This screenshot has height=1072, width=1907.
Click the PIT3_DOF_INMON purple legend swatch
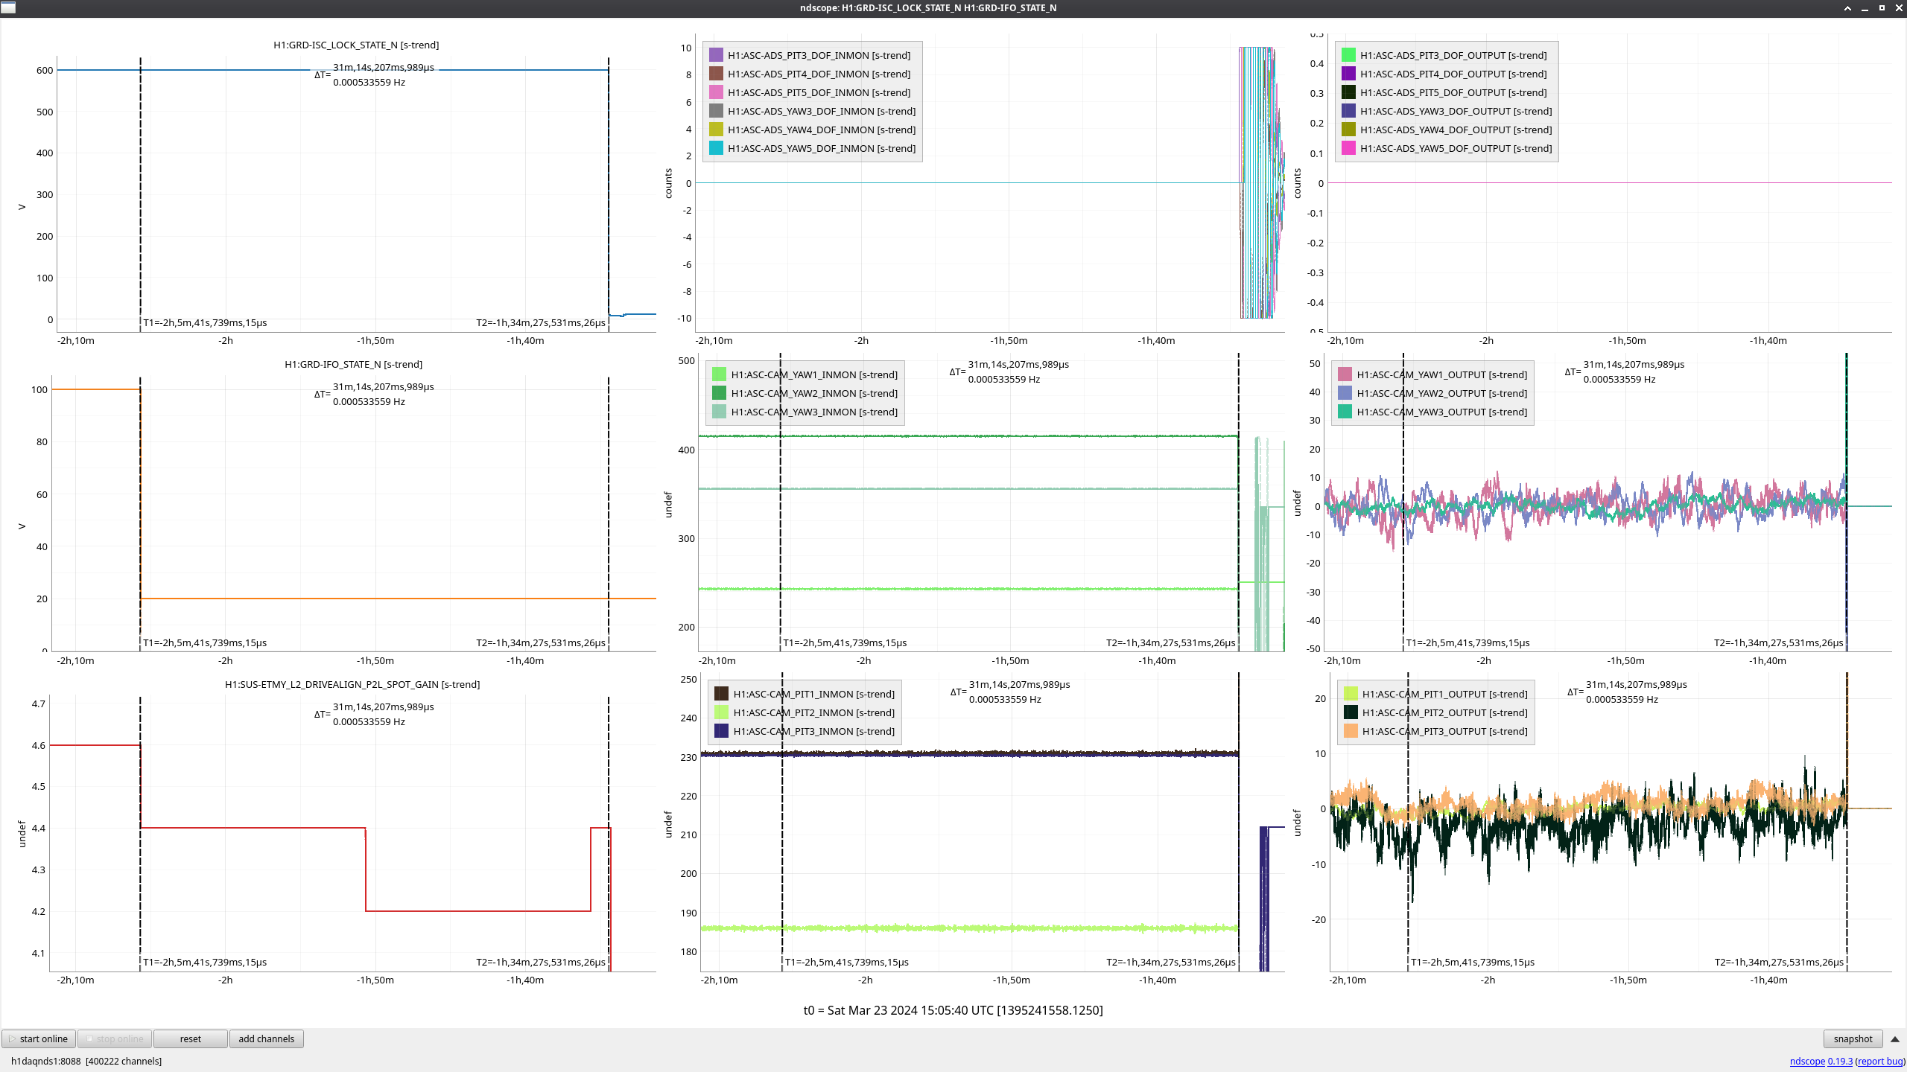pyautogui.click(x=716, y=55)
